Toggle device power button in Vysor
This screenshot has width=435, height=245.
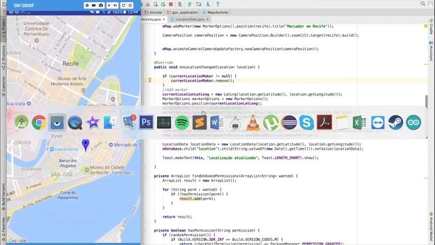coord(130,5)
